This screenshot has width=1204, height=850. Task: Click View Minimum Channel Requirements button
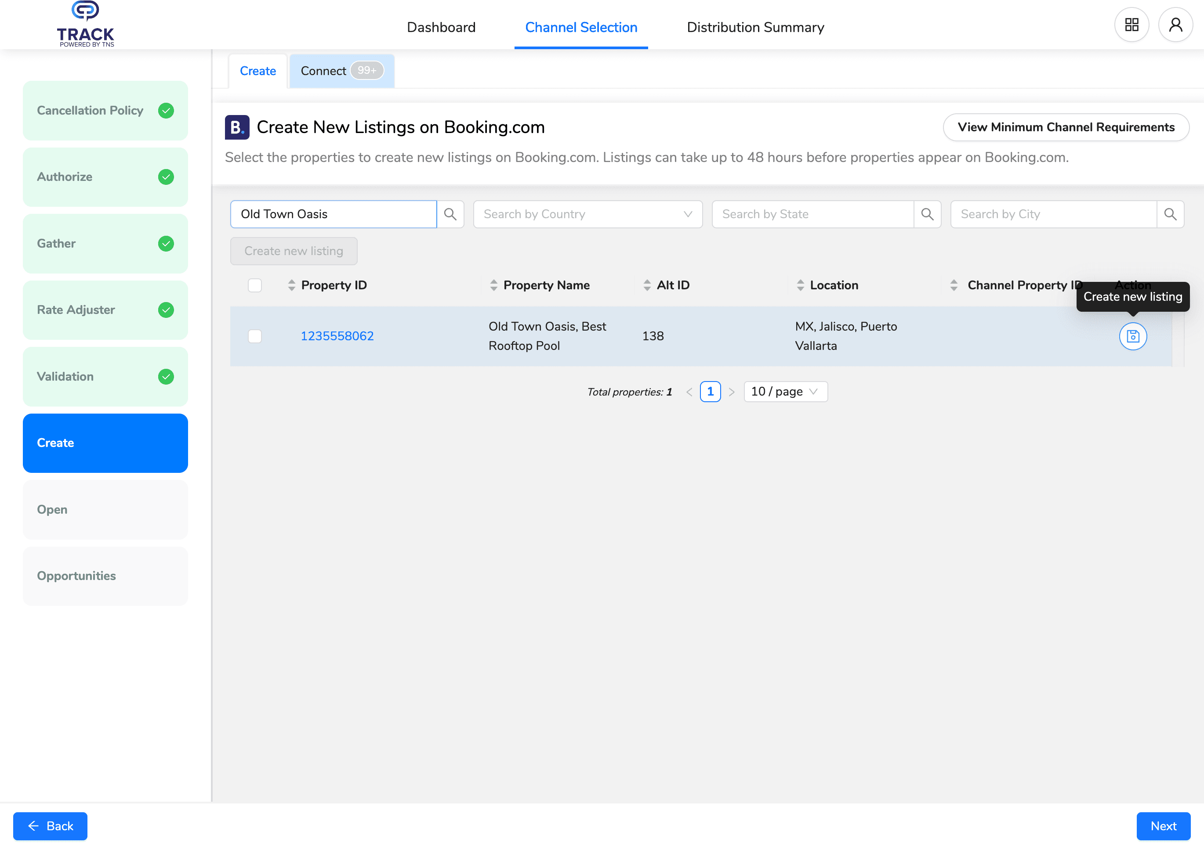click(x=1066, y=127)
